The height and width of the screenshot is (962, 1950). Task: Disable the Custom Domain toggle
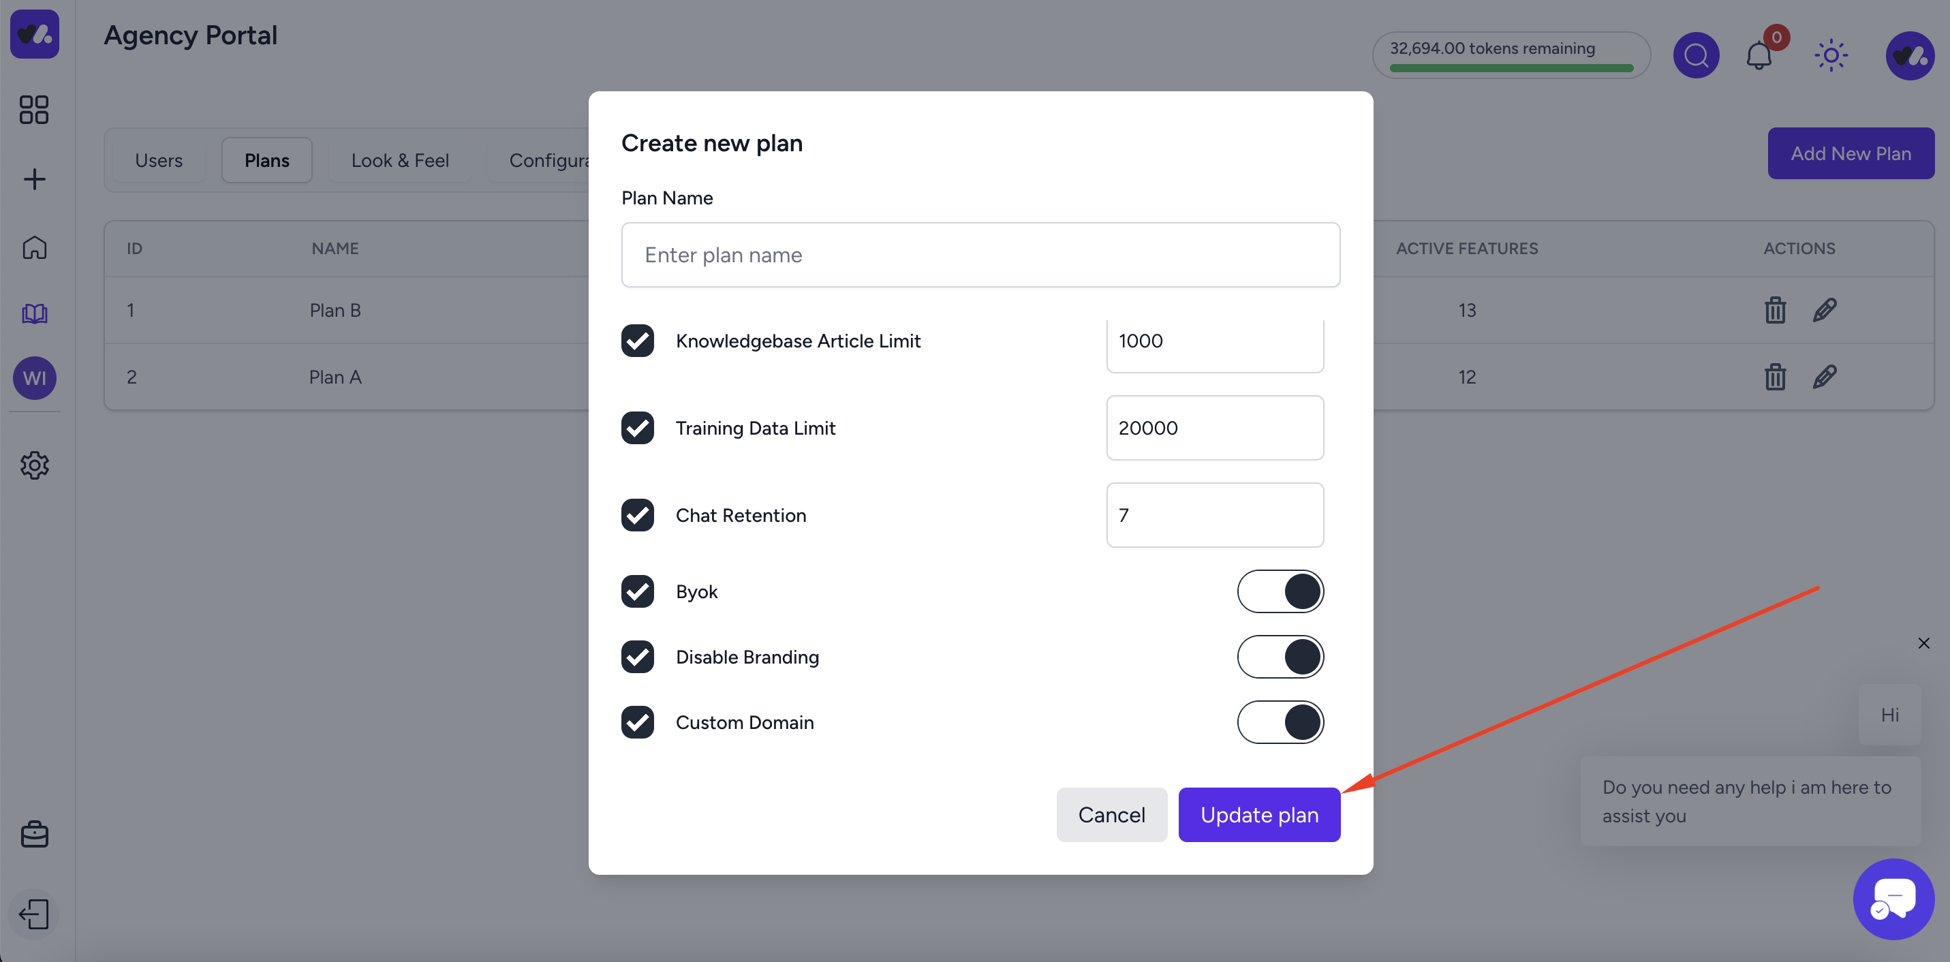(x=1280, y=722)
